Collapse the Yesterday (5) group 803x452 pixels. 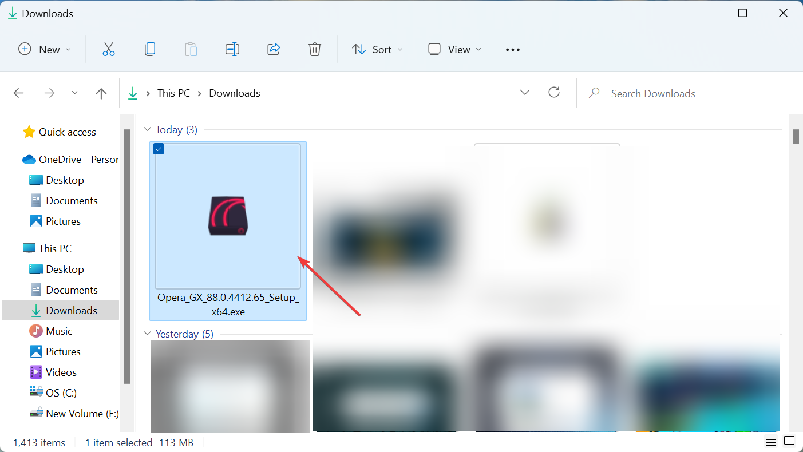pyautogui.click(x=148, y=334)
